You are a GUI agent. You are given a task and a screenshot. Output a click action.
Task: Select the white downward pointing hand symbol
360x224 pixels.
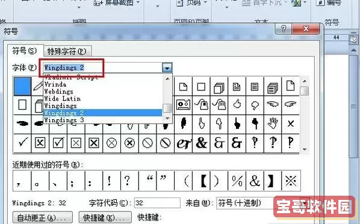(x=219, y=124)
